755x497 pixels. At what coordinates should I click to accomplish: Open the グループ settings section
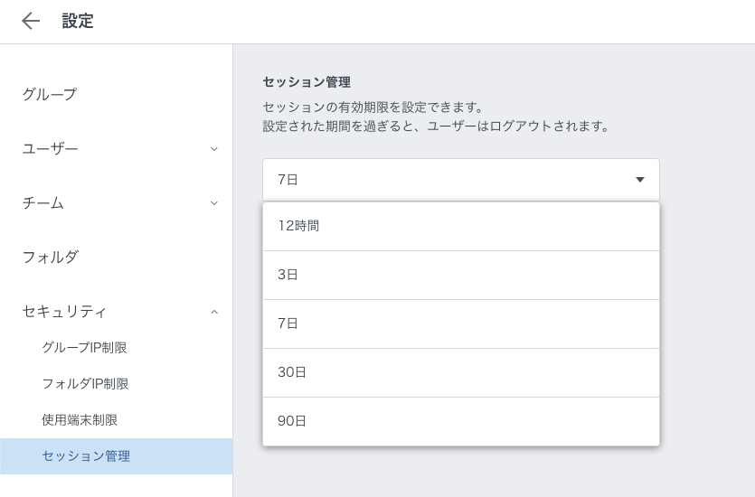[x=50, y=94]
